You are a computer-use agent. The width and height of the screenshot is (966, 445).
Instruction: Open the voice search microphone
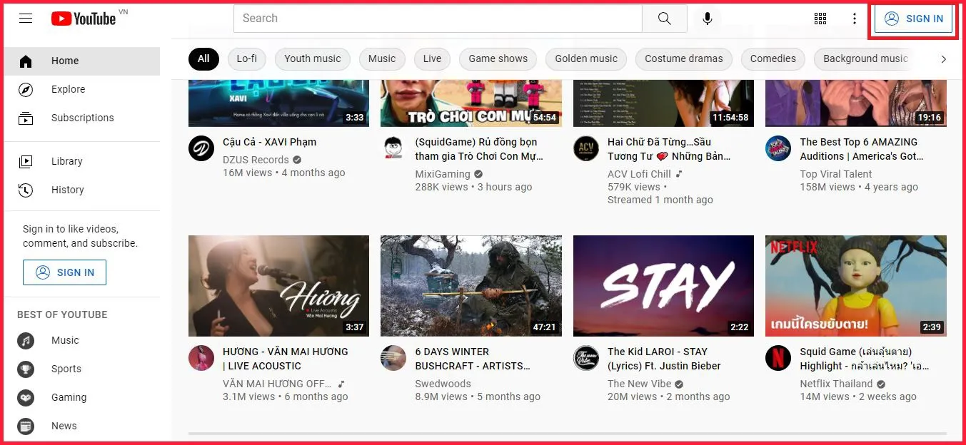707,18
